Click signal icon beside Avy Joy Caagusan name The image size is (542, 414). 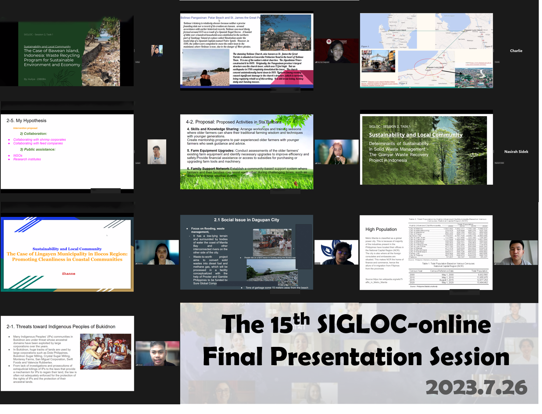pos(316,62)
